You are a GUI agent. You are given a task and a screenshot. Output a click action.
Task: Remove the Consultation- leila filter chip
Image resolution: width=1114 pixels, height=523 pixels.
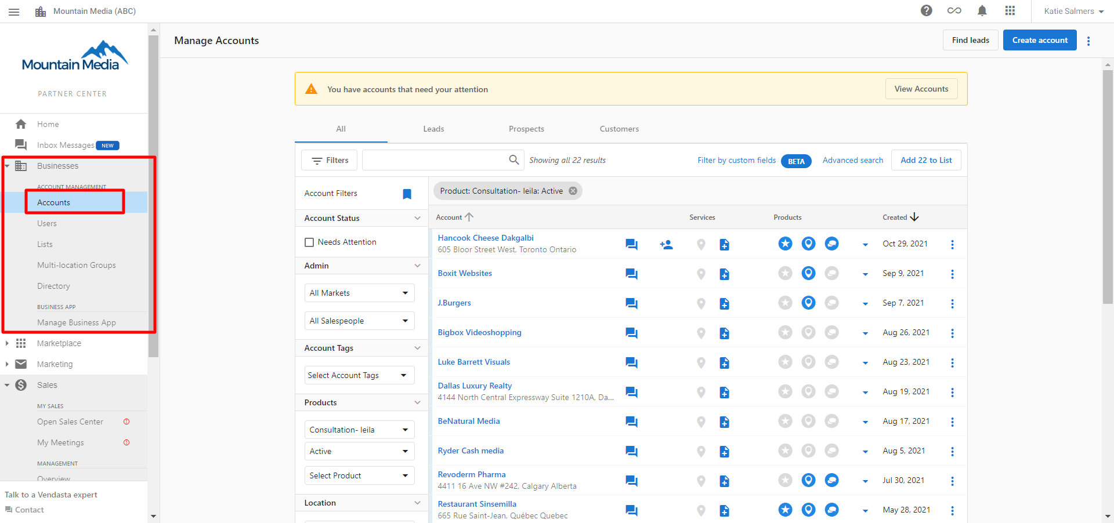click(573, 191)
